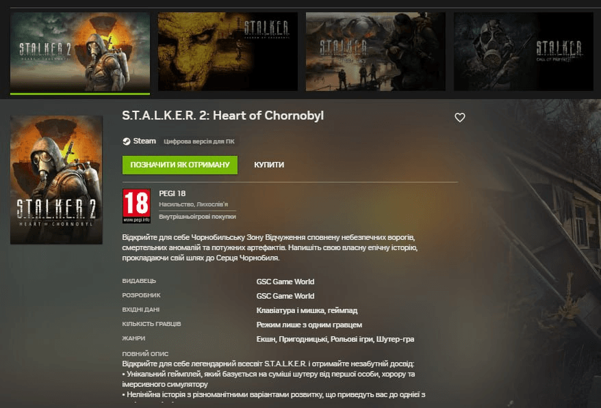Click the GSC Game World publisher name
The image size is (601, 408).
[285, 282]
